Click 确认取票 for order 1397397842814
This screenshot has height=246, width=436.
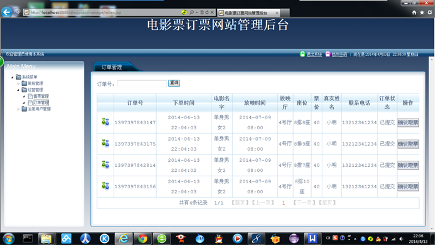[x=408, y=165]
